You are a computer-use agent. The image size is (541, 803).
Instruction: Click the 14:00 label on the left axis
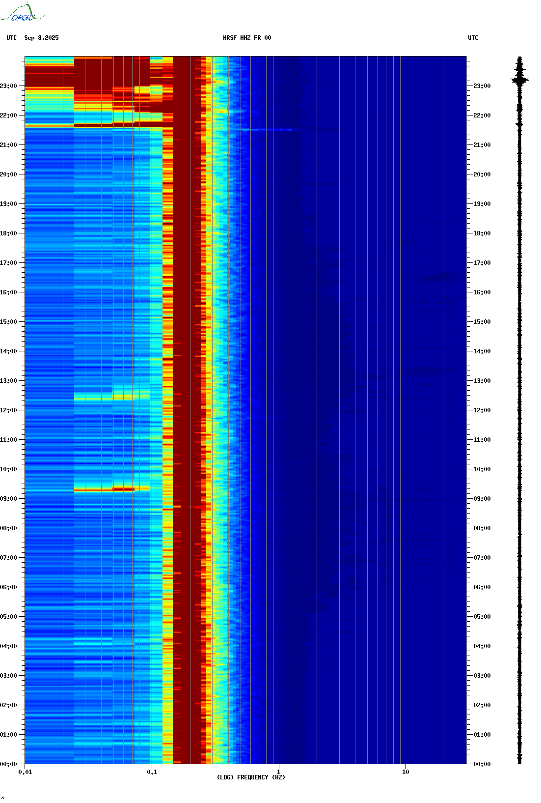coord(8,351)
